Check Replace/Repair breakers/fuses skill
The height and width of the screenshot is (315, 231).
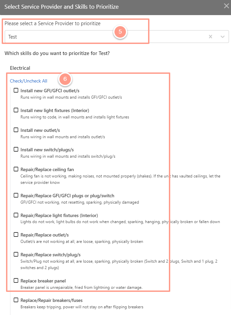(x=16, y=300)
